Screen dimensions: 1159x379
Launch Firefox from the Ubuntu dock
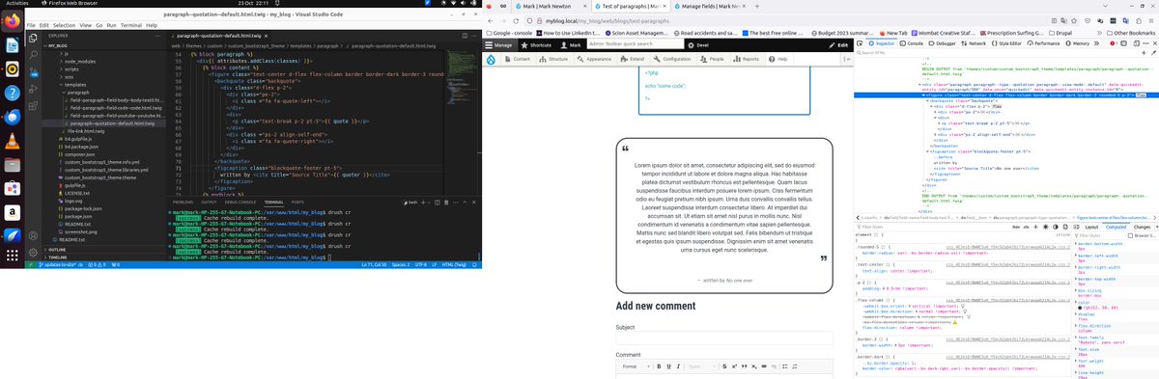[12, 21]
